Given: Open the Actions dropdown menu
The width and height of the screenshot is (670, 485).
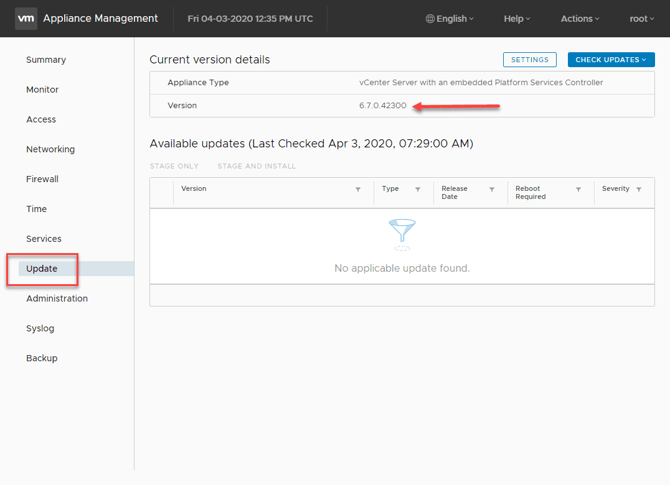Looking at the screenshot, I should pos(580,19).
